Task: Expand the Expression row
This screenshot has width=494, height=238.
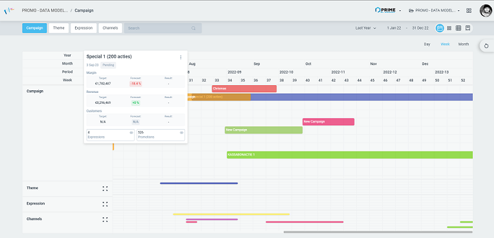Action: (105, 204)
